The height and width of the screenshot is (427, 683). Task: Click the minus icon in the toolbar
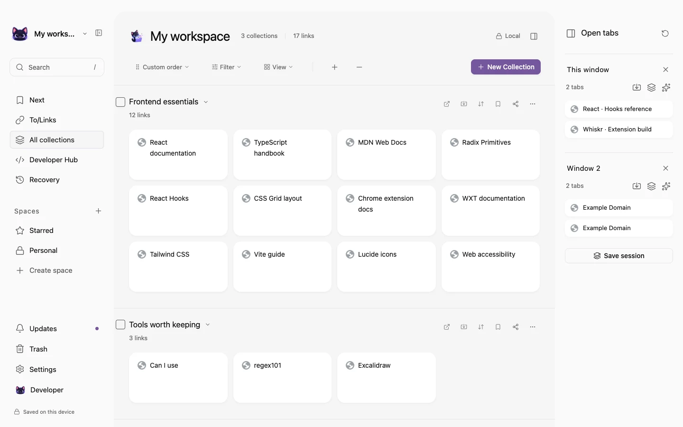(359, 67)
